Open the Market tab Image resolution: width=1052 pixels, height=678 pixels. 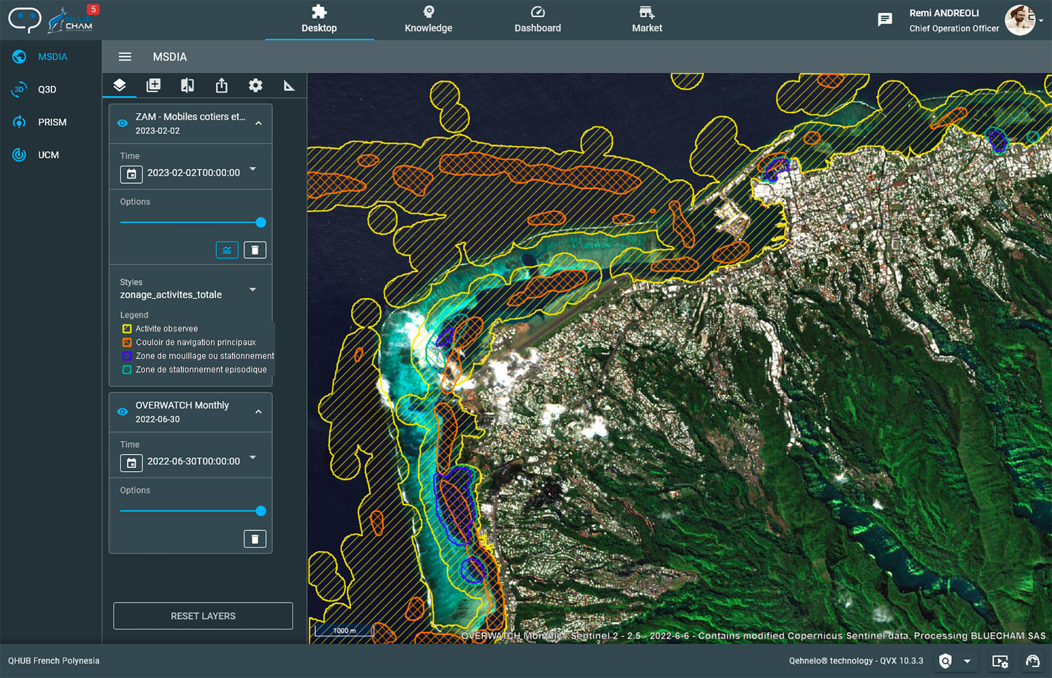pos(647,20)
